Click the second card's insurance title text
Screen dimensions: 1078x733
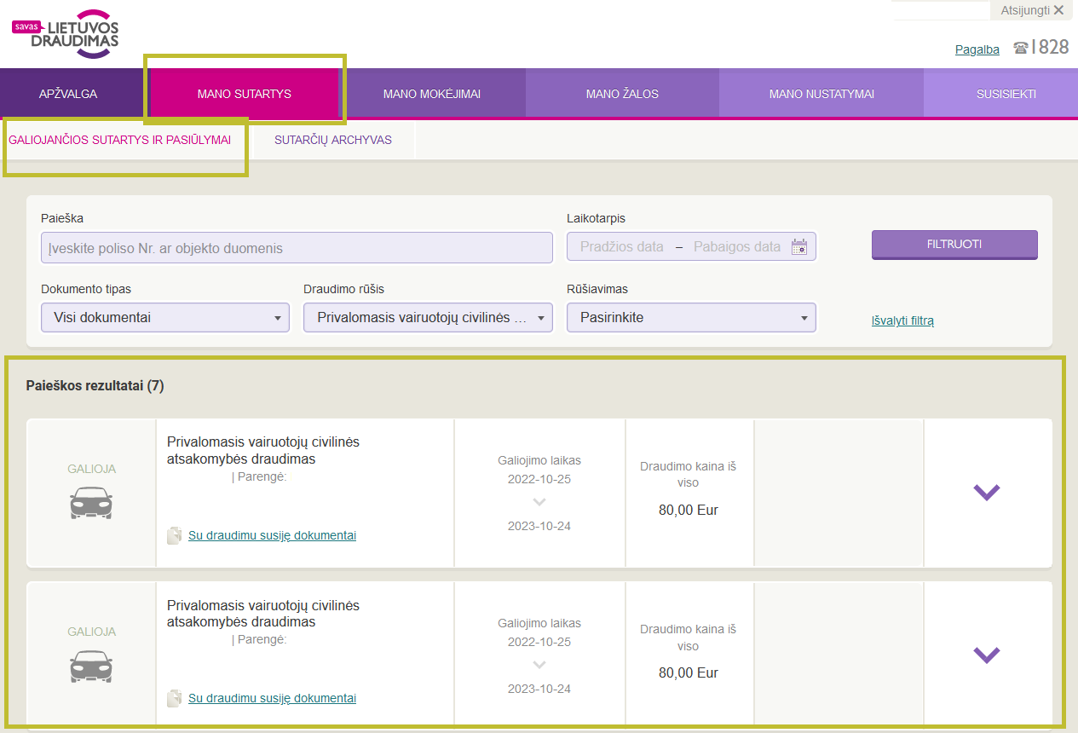click(263, 613)
